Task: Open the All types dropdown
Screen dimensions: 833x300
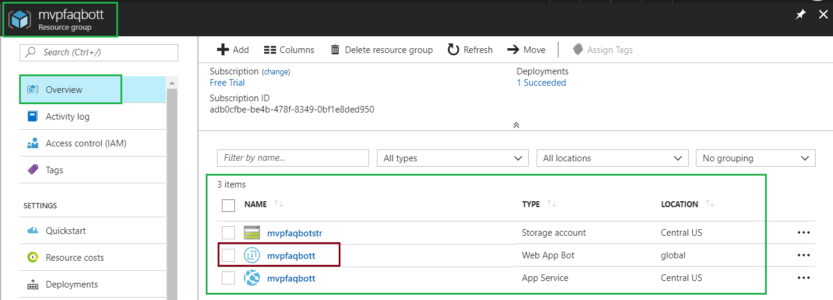Action: point(453,158)
